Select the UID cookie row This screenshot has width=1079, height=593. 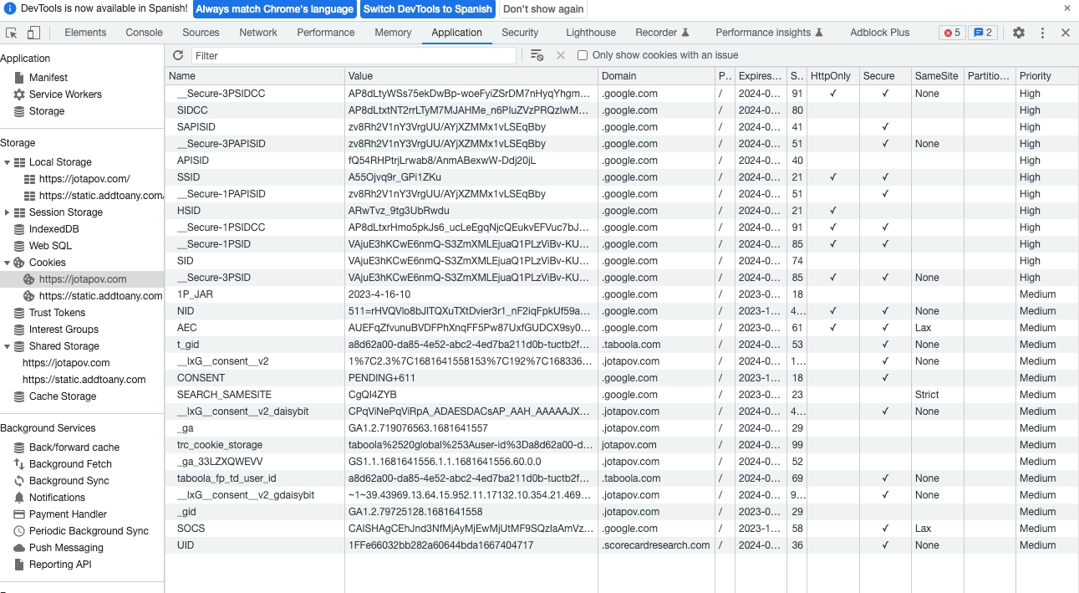pos(622,545)
